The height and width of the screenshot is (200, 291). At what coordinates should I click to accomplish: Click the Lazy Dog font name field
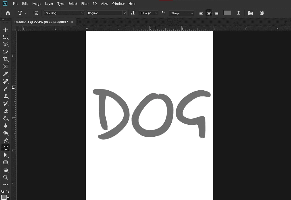coord(62,13)
